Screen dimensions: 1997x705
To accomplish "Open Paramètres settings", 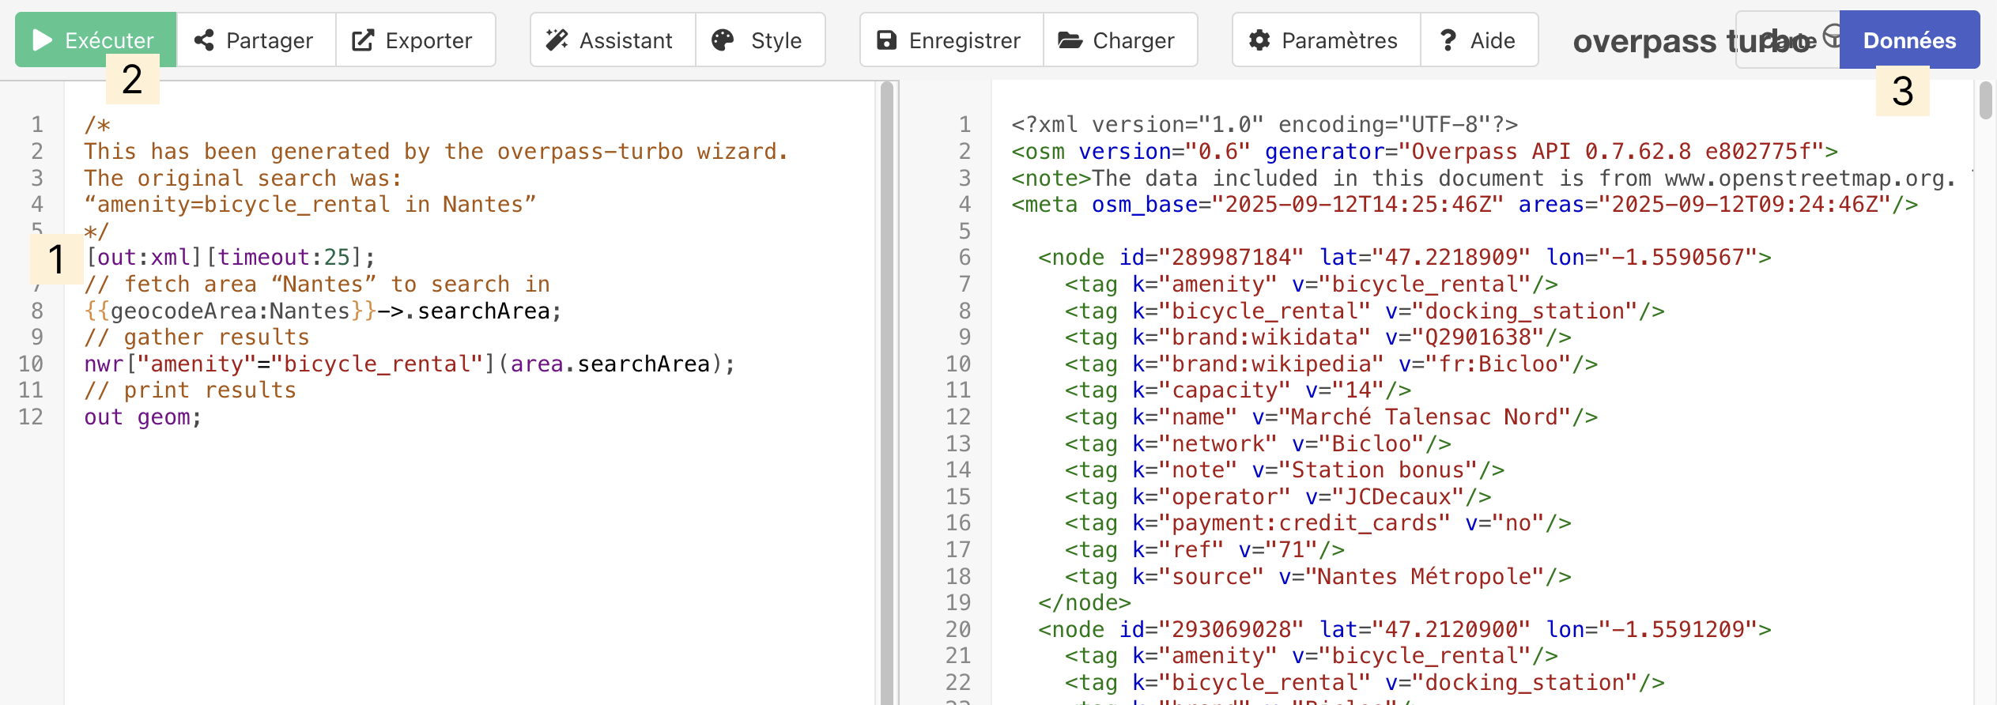I will coord(1326,40).
